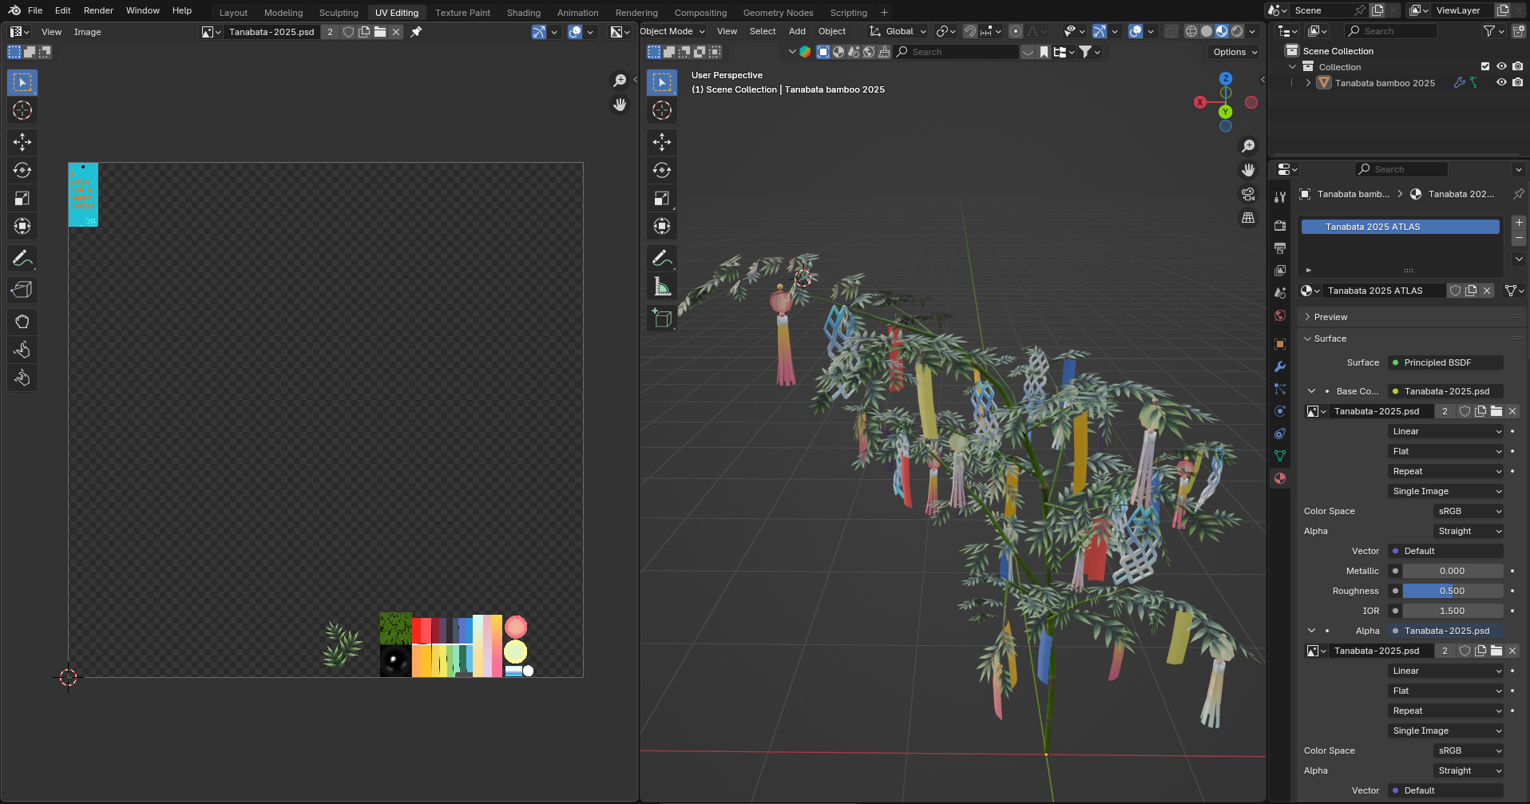Screen dimensions: 1530x804
Task: Adjust the IOR value field
Action: pos(1453,611)
